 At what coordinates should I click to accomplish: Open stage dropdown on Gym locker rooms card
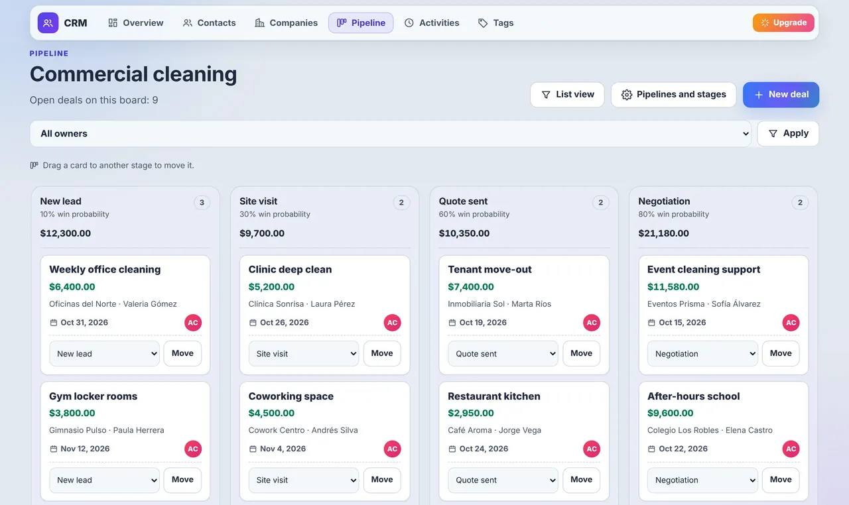[x=105, y=480]
